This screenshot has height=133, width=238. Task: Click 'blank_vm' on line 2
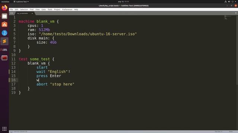[x=45, y=21]
